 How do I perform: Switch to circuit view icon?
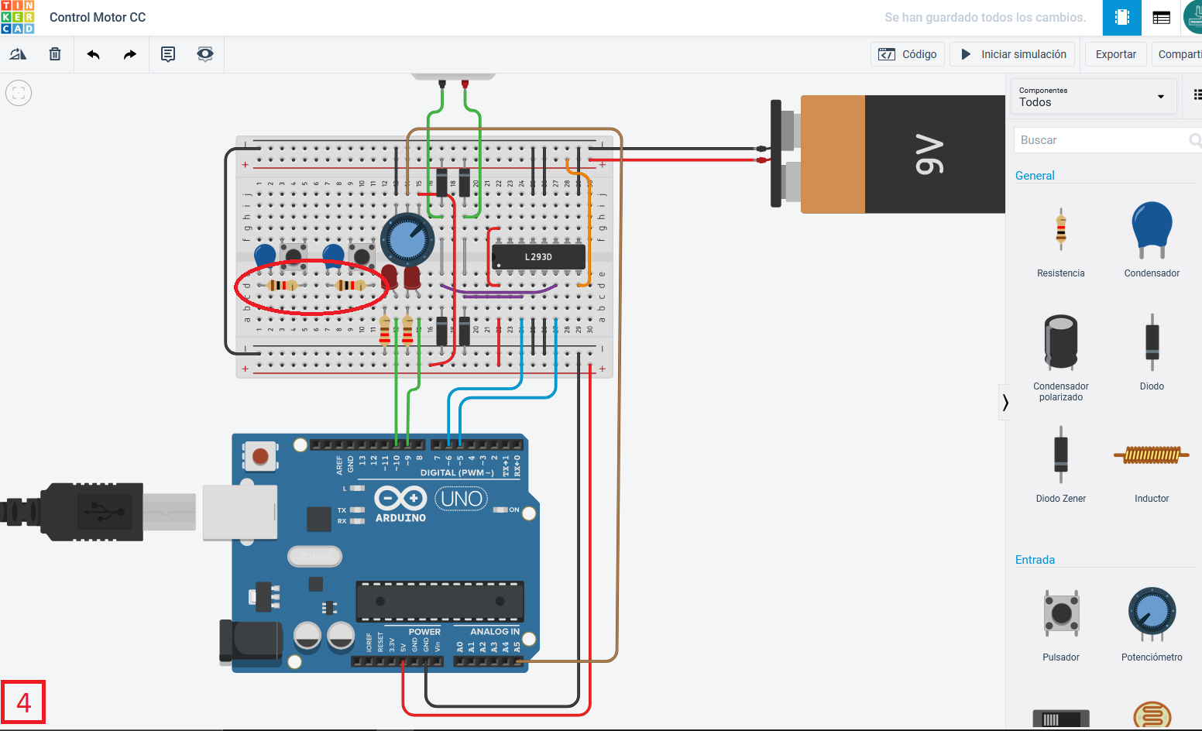[x=1122, y=18]
